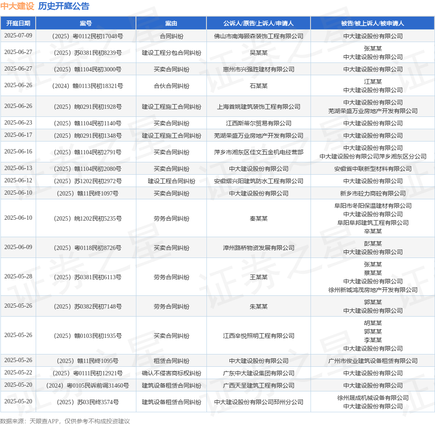This screenshot has height=425, width=435.
Task: Select the 案由 column header
Action: click(x=171, y=23)
